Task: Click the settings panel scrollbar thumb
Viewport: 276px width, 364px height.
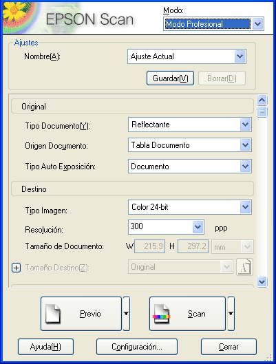Action: coord(262,111)
